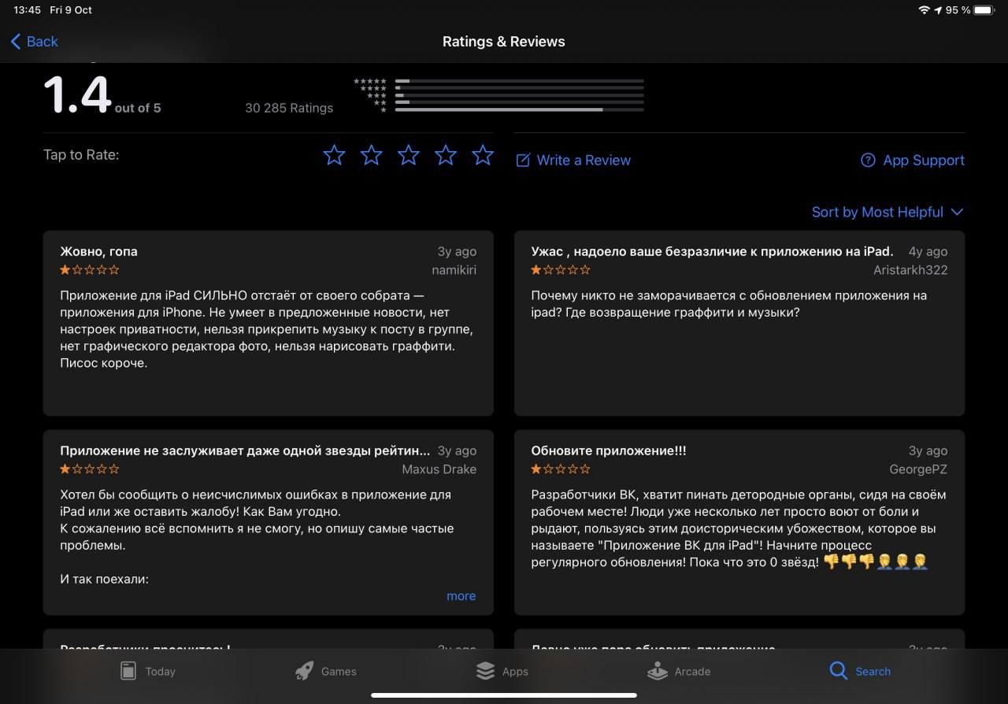
Task: Open the review titled Жовно, гопа
Action: coord(269,323)
